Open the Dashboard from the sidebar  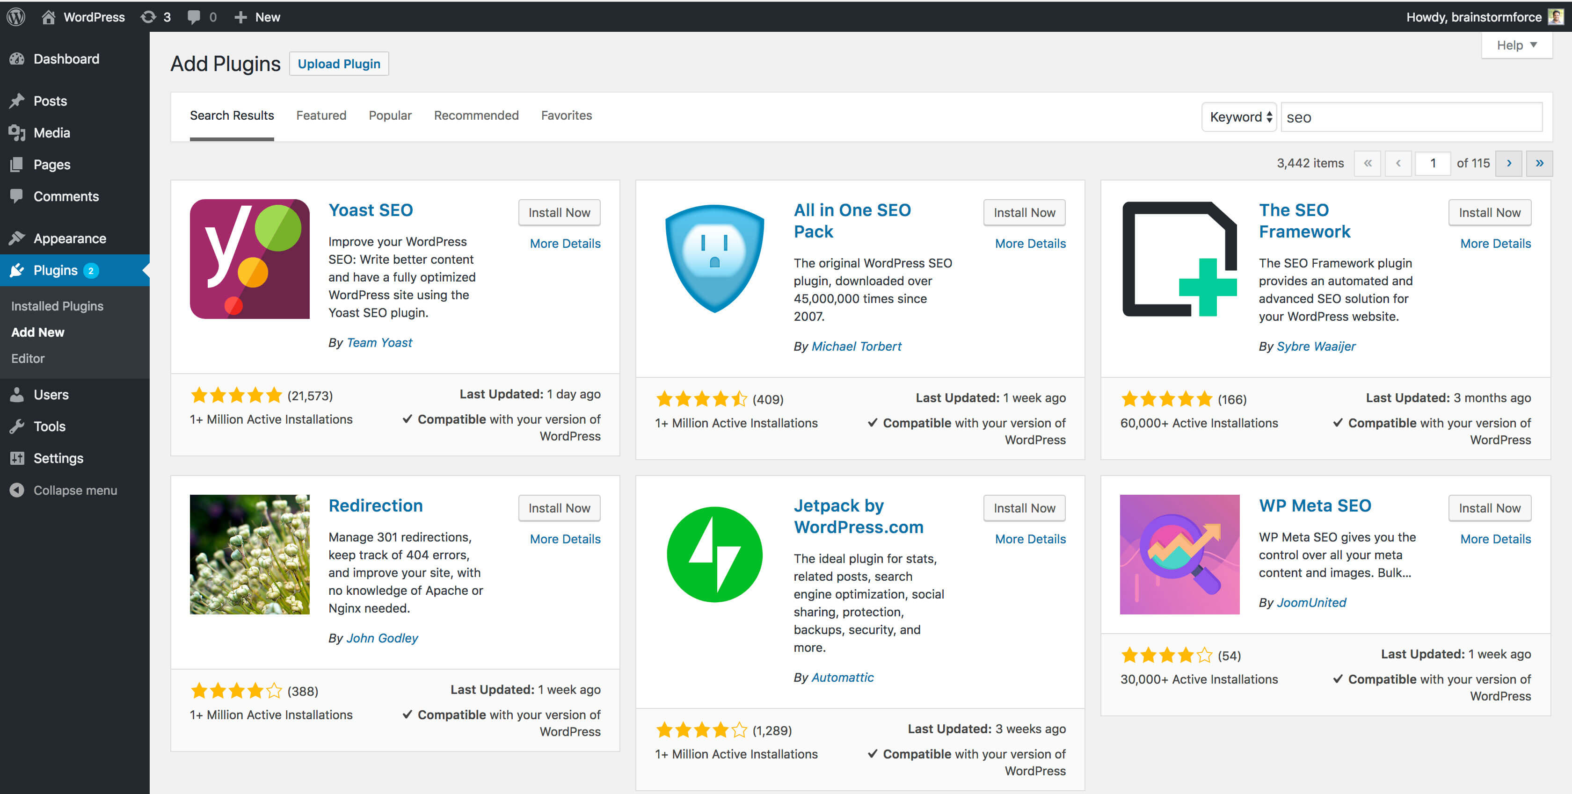coord(66,58)
